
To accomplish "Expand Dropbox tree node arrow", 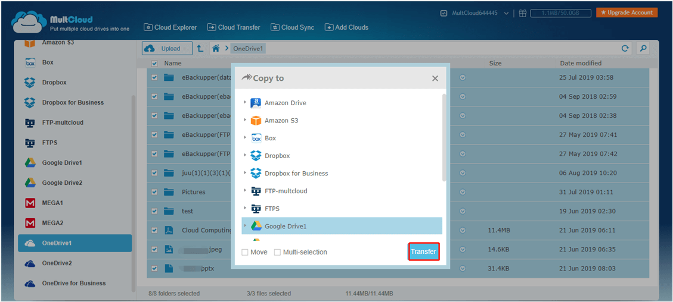I will 245,155.
